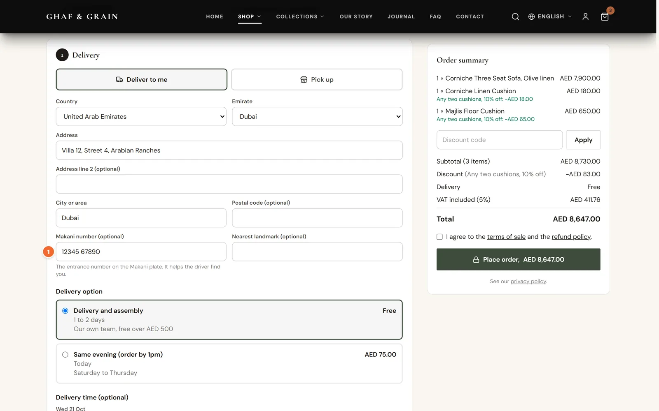Choose the Deliver to me option
The width and height of the screenshot is (659, 411).
click(141, 79)
